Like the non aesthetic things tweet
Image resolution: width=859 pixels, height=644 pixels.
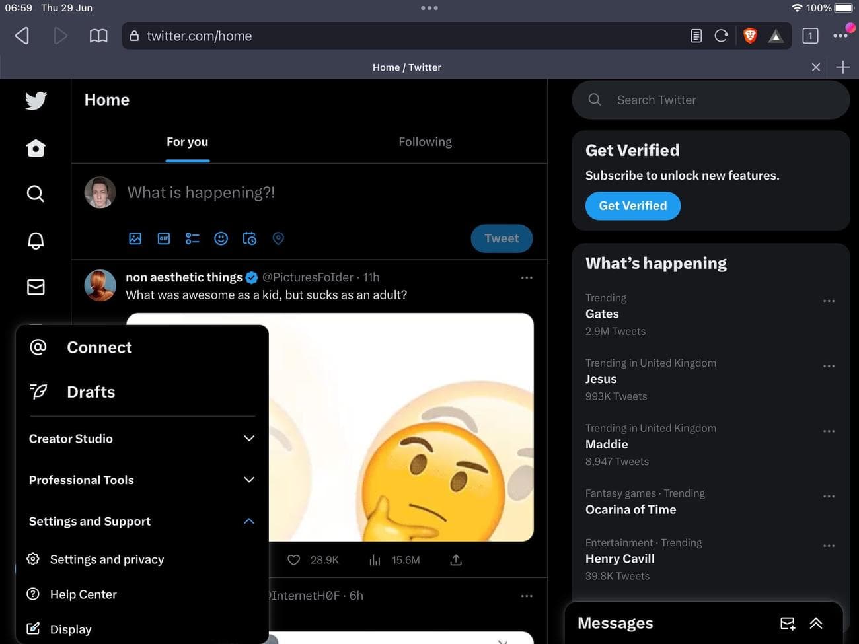(294, 560)
